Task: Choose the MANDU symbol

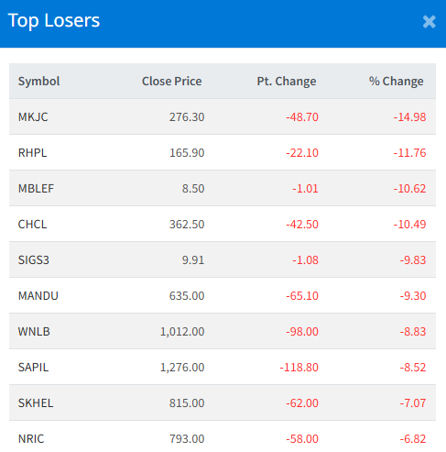Action: point(38,296)
